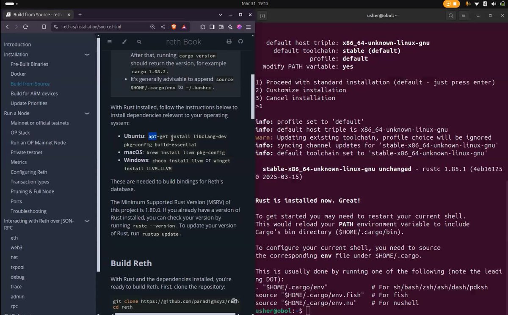Open Troubleshooting page

coord(28,211)
